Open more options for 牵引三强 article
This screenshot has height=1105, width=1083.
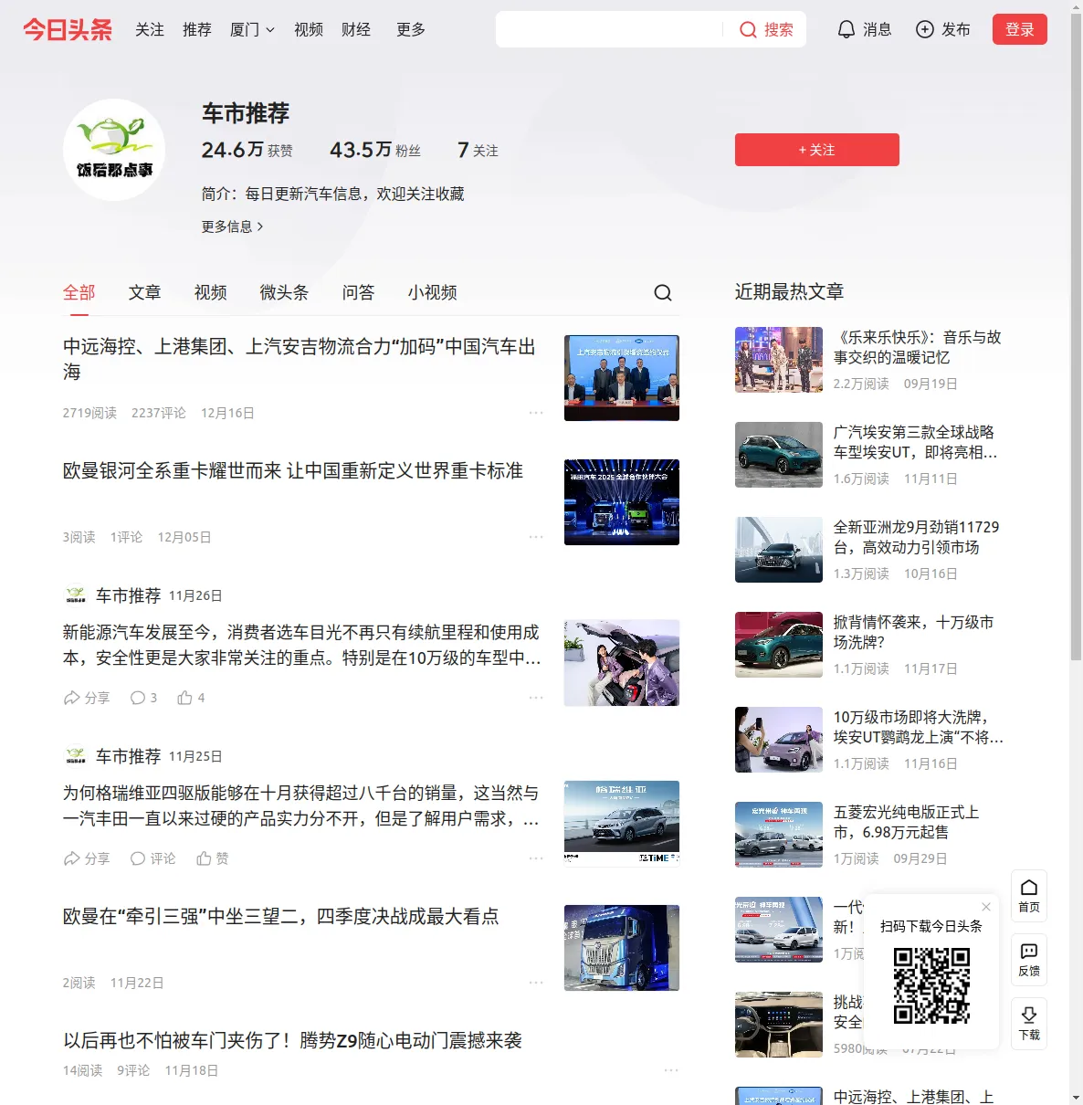click(536, 983)
